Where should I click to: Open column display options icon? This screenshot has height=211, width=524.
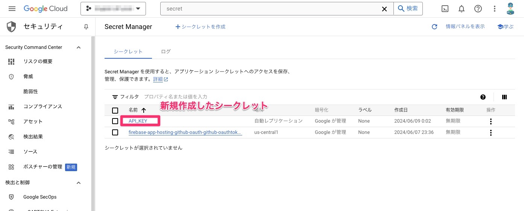click(x=504, y=97)
